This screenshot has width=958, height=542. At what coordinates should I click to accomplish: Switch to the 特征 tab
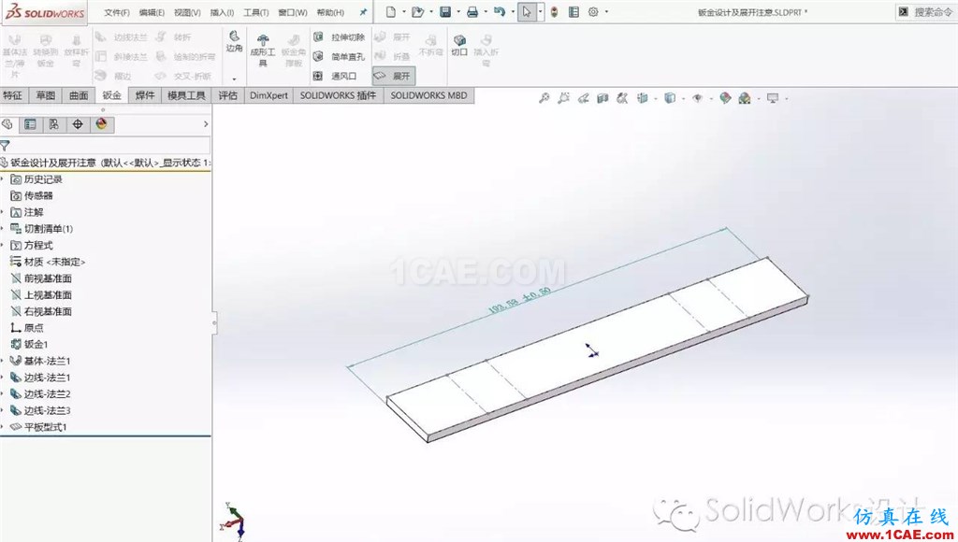[x=13, y=95]
